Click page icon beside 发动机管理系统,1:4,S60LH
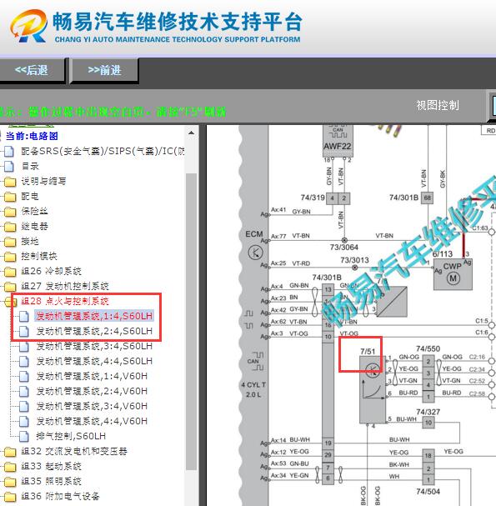 [x=24, y=317]
